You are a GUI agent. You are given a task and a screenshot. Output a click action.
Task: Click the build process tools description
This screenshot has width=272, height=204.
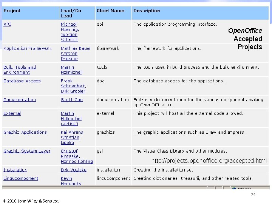pos(196,67)
